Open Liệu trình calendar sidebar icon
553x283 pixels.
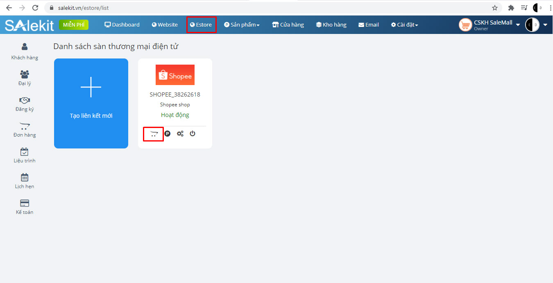(x=25, y=154)
